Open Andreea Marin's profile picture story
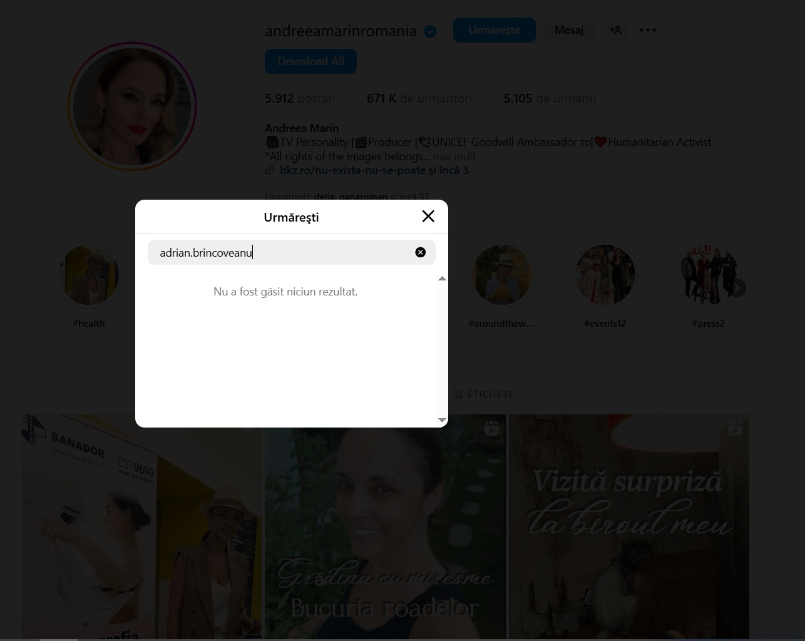The height and width of the screenshot is (641, 805). (x=132, y=107)
